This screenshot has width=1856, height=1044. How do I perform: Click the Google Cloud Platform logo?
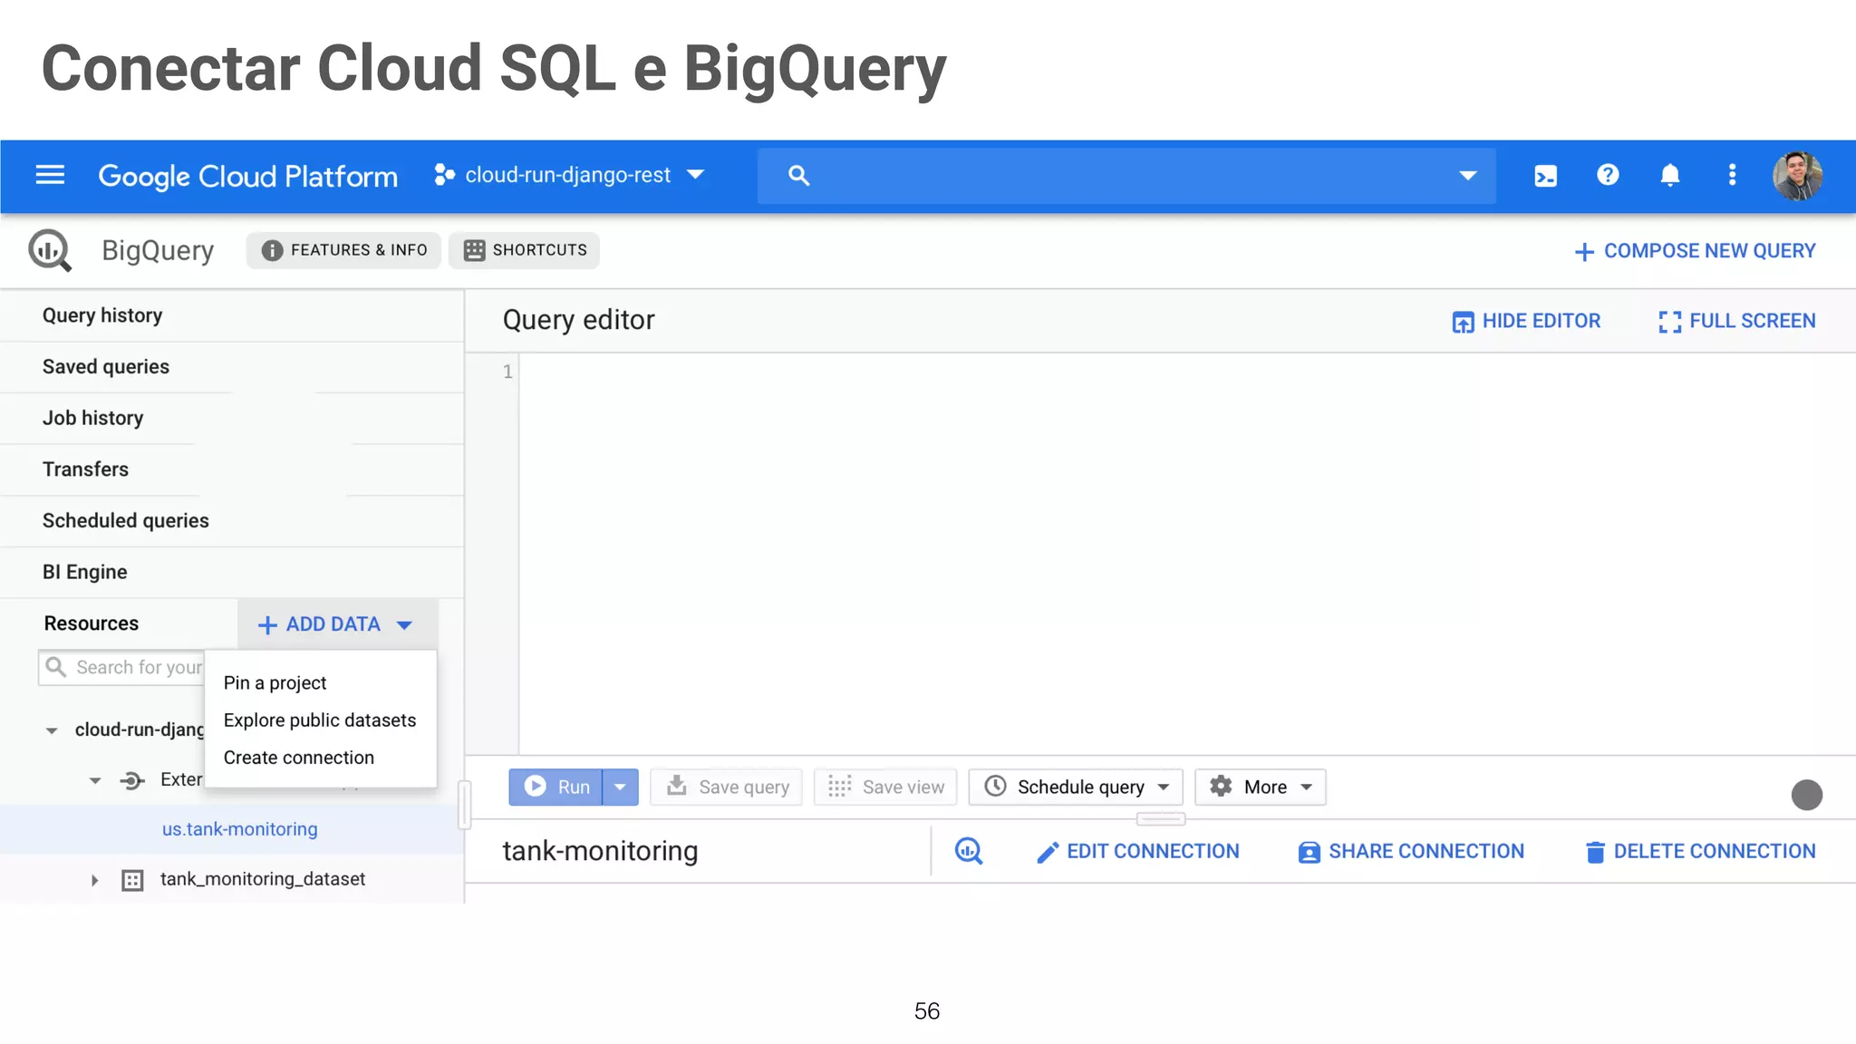pos(247,176)
